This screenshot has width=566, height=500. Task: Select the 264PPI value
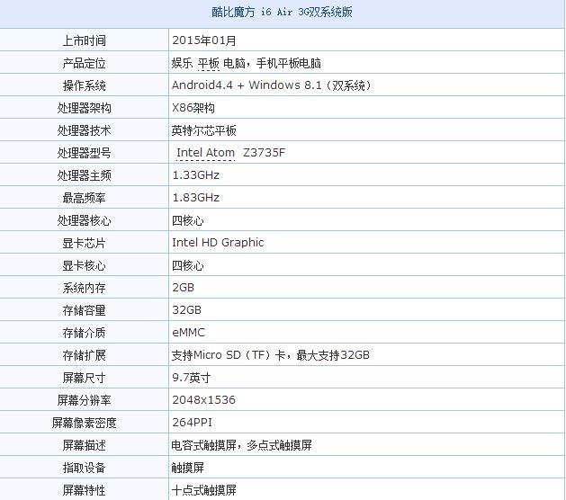coord(193,422)
